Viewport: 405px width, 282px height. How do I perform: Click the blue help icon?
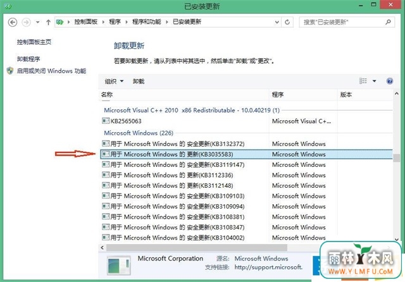click(x=390, y=81)
